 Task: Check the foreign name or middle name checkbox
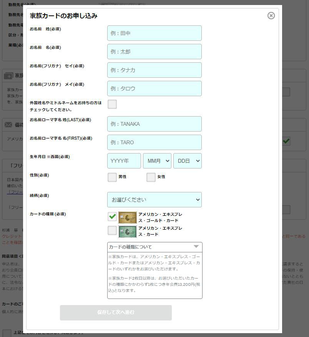coord(112,104)
